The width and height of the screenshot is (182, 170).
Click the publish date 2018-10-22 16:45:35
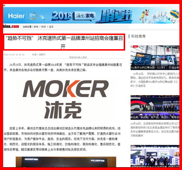[14, 55]
